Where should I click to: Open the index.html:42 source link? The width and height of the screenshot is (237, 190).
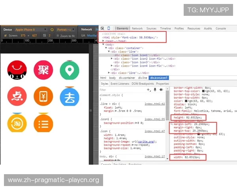coord(155,104)
